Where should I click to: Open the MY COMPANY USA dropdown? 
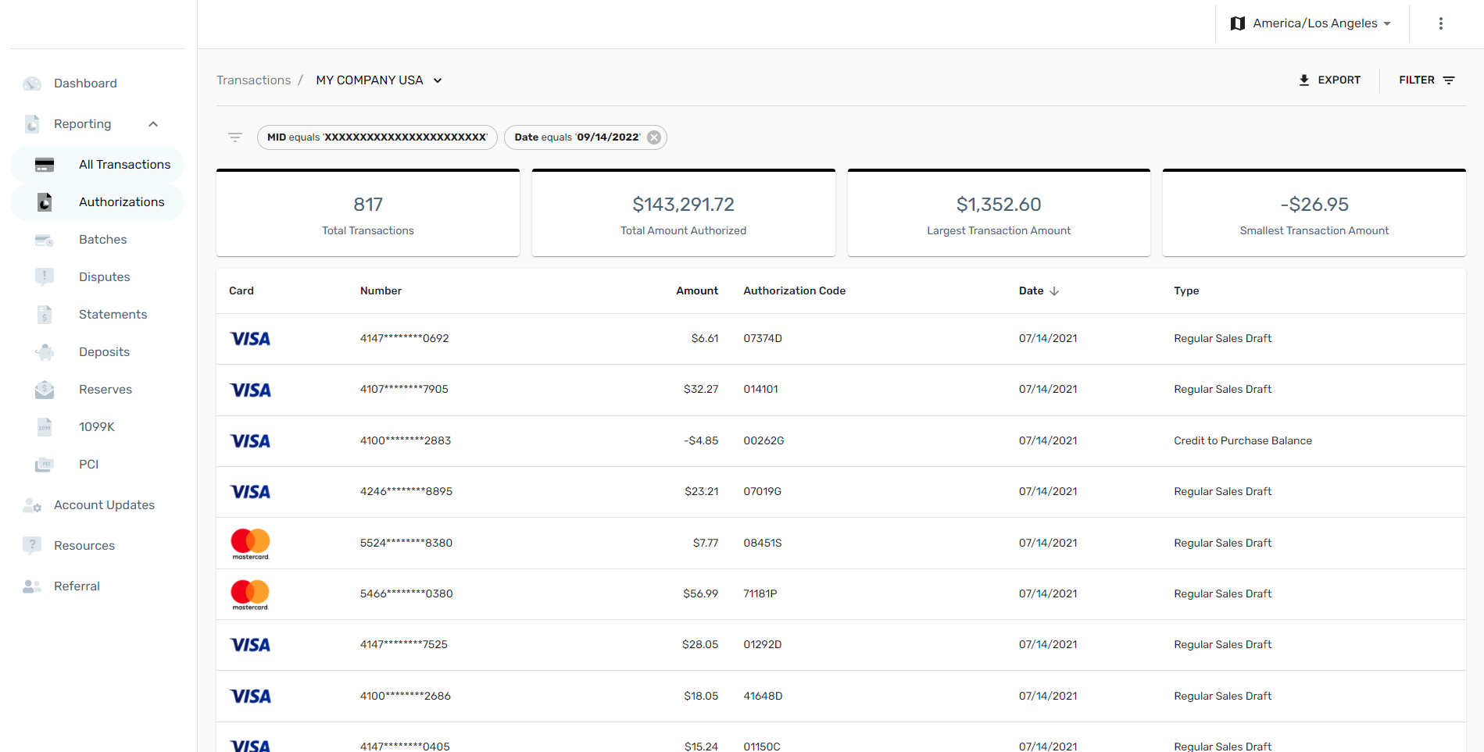tap(379, 80)
